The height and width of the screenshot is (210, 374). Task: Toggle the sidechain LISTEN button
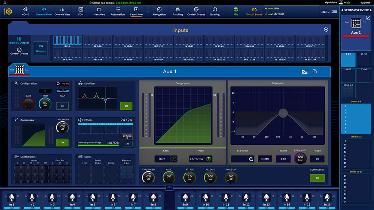click(265, 159)
